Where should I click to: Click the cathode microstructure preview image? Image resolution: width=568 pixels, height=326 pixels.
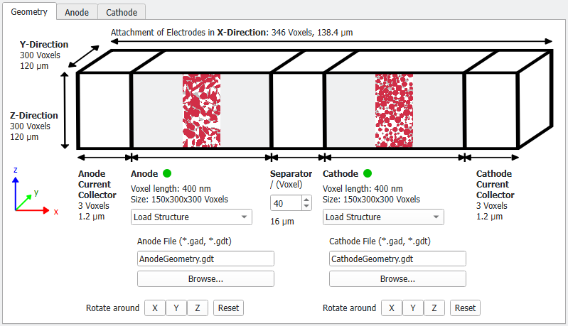point(394,110)
